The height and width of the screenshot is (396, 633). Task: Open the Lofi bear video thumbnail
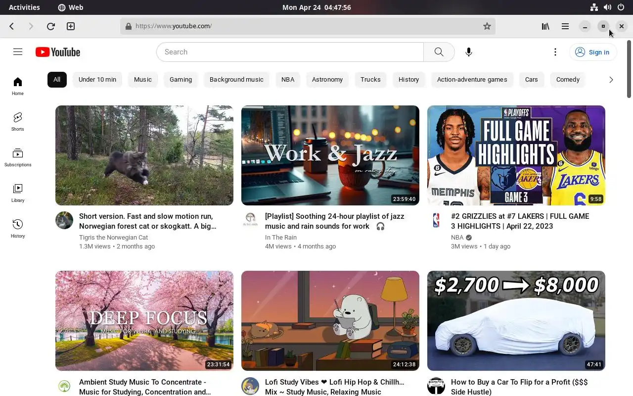click(330, 321)
